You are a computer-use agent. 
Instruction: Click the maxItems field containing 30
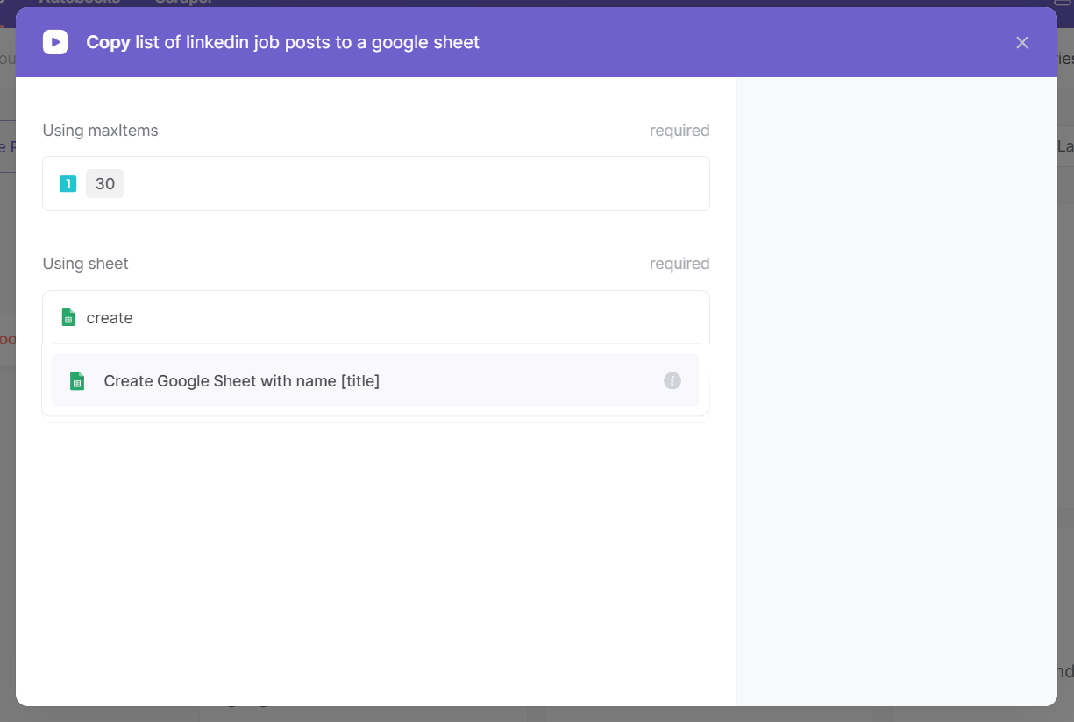(375, 184)
